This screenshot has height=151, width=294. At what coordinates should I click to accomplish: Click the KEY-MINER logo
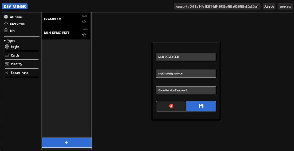[x=15, y=7]
